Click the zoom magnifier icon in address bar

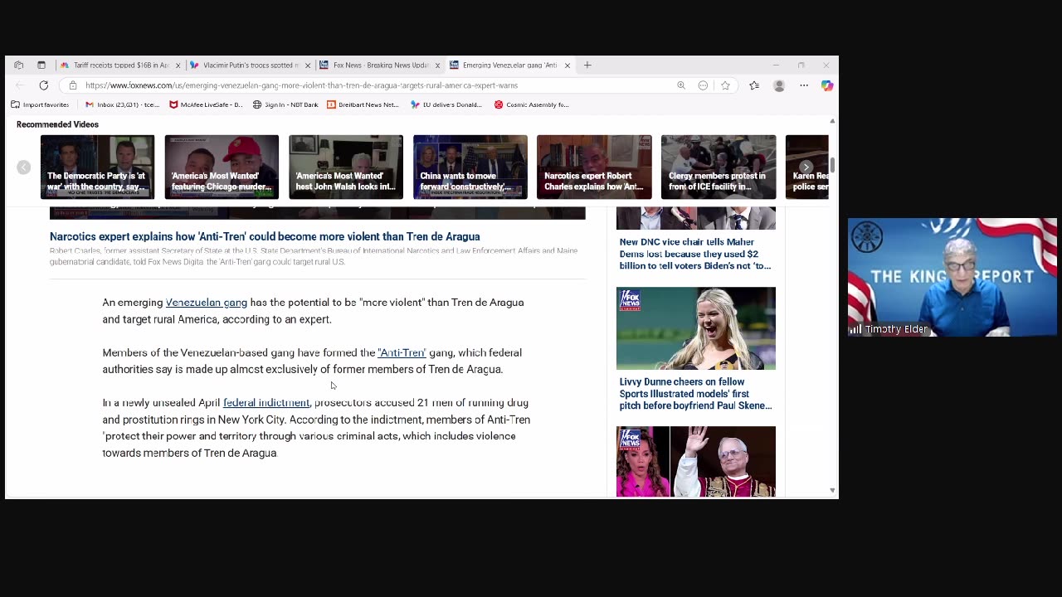(681, 85)
